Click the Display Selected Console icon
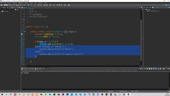The width and height of the screenshot is (170, 96). tap(160, 69)
